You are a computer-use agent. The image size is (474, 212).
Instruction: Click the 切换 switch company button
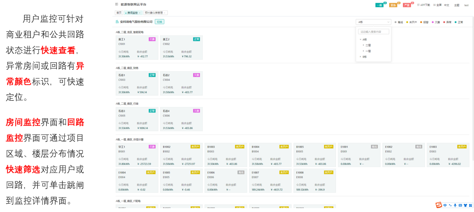pos(160,21)
